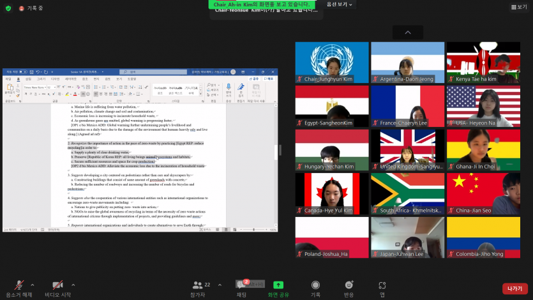533x300 pixels.
Task: Adjust the Word zoom slider
Action: 253,230
